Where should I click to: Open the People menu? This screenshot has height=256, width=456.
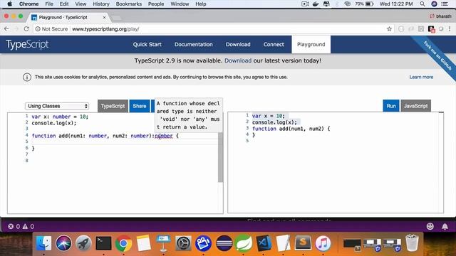(156, 4)
